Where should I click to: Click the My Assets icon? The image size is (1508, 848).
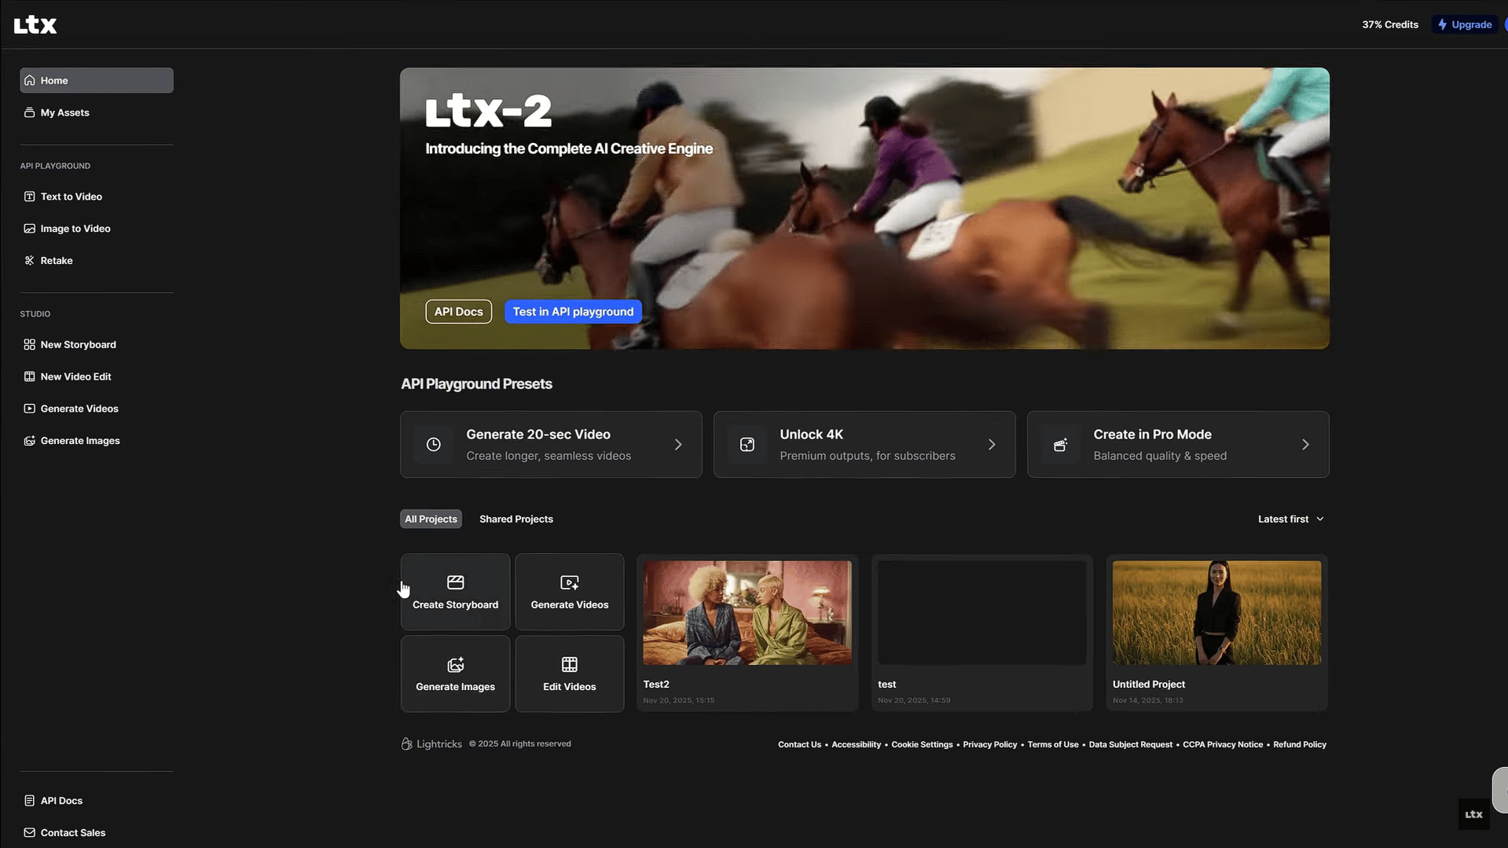[x=30, y=112]
